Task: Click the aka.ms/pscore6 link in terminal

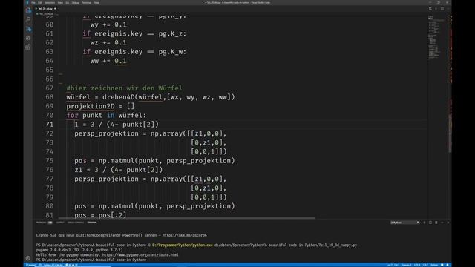Action: (x=185, y=235)
